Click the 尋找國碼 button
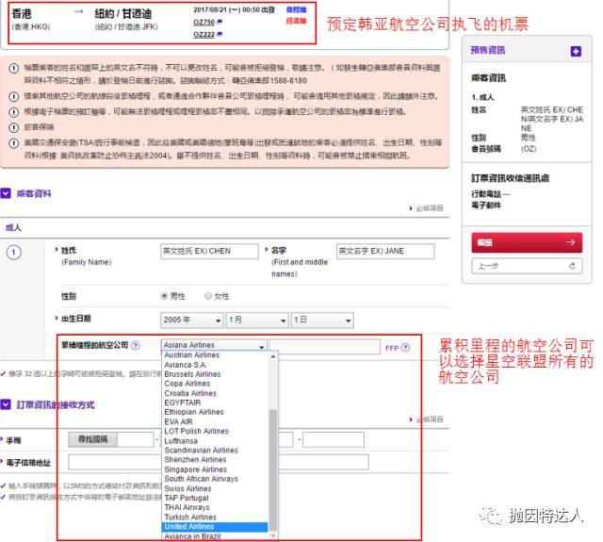 92,439
